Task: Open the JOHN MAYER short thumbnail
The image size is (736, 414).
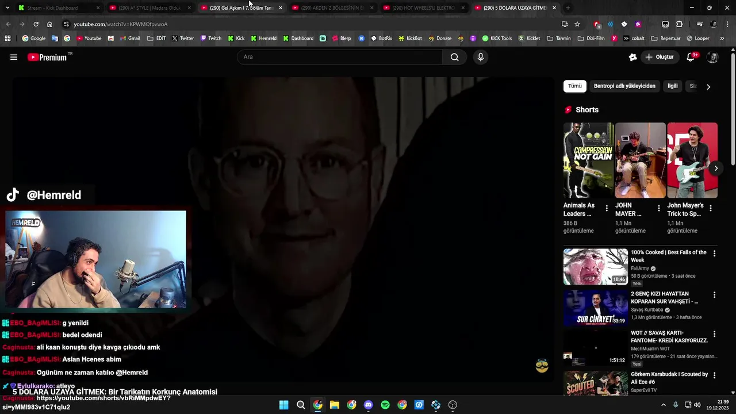Action: point(641,160)
